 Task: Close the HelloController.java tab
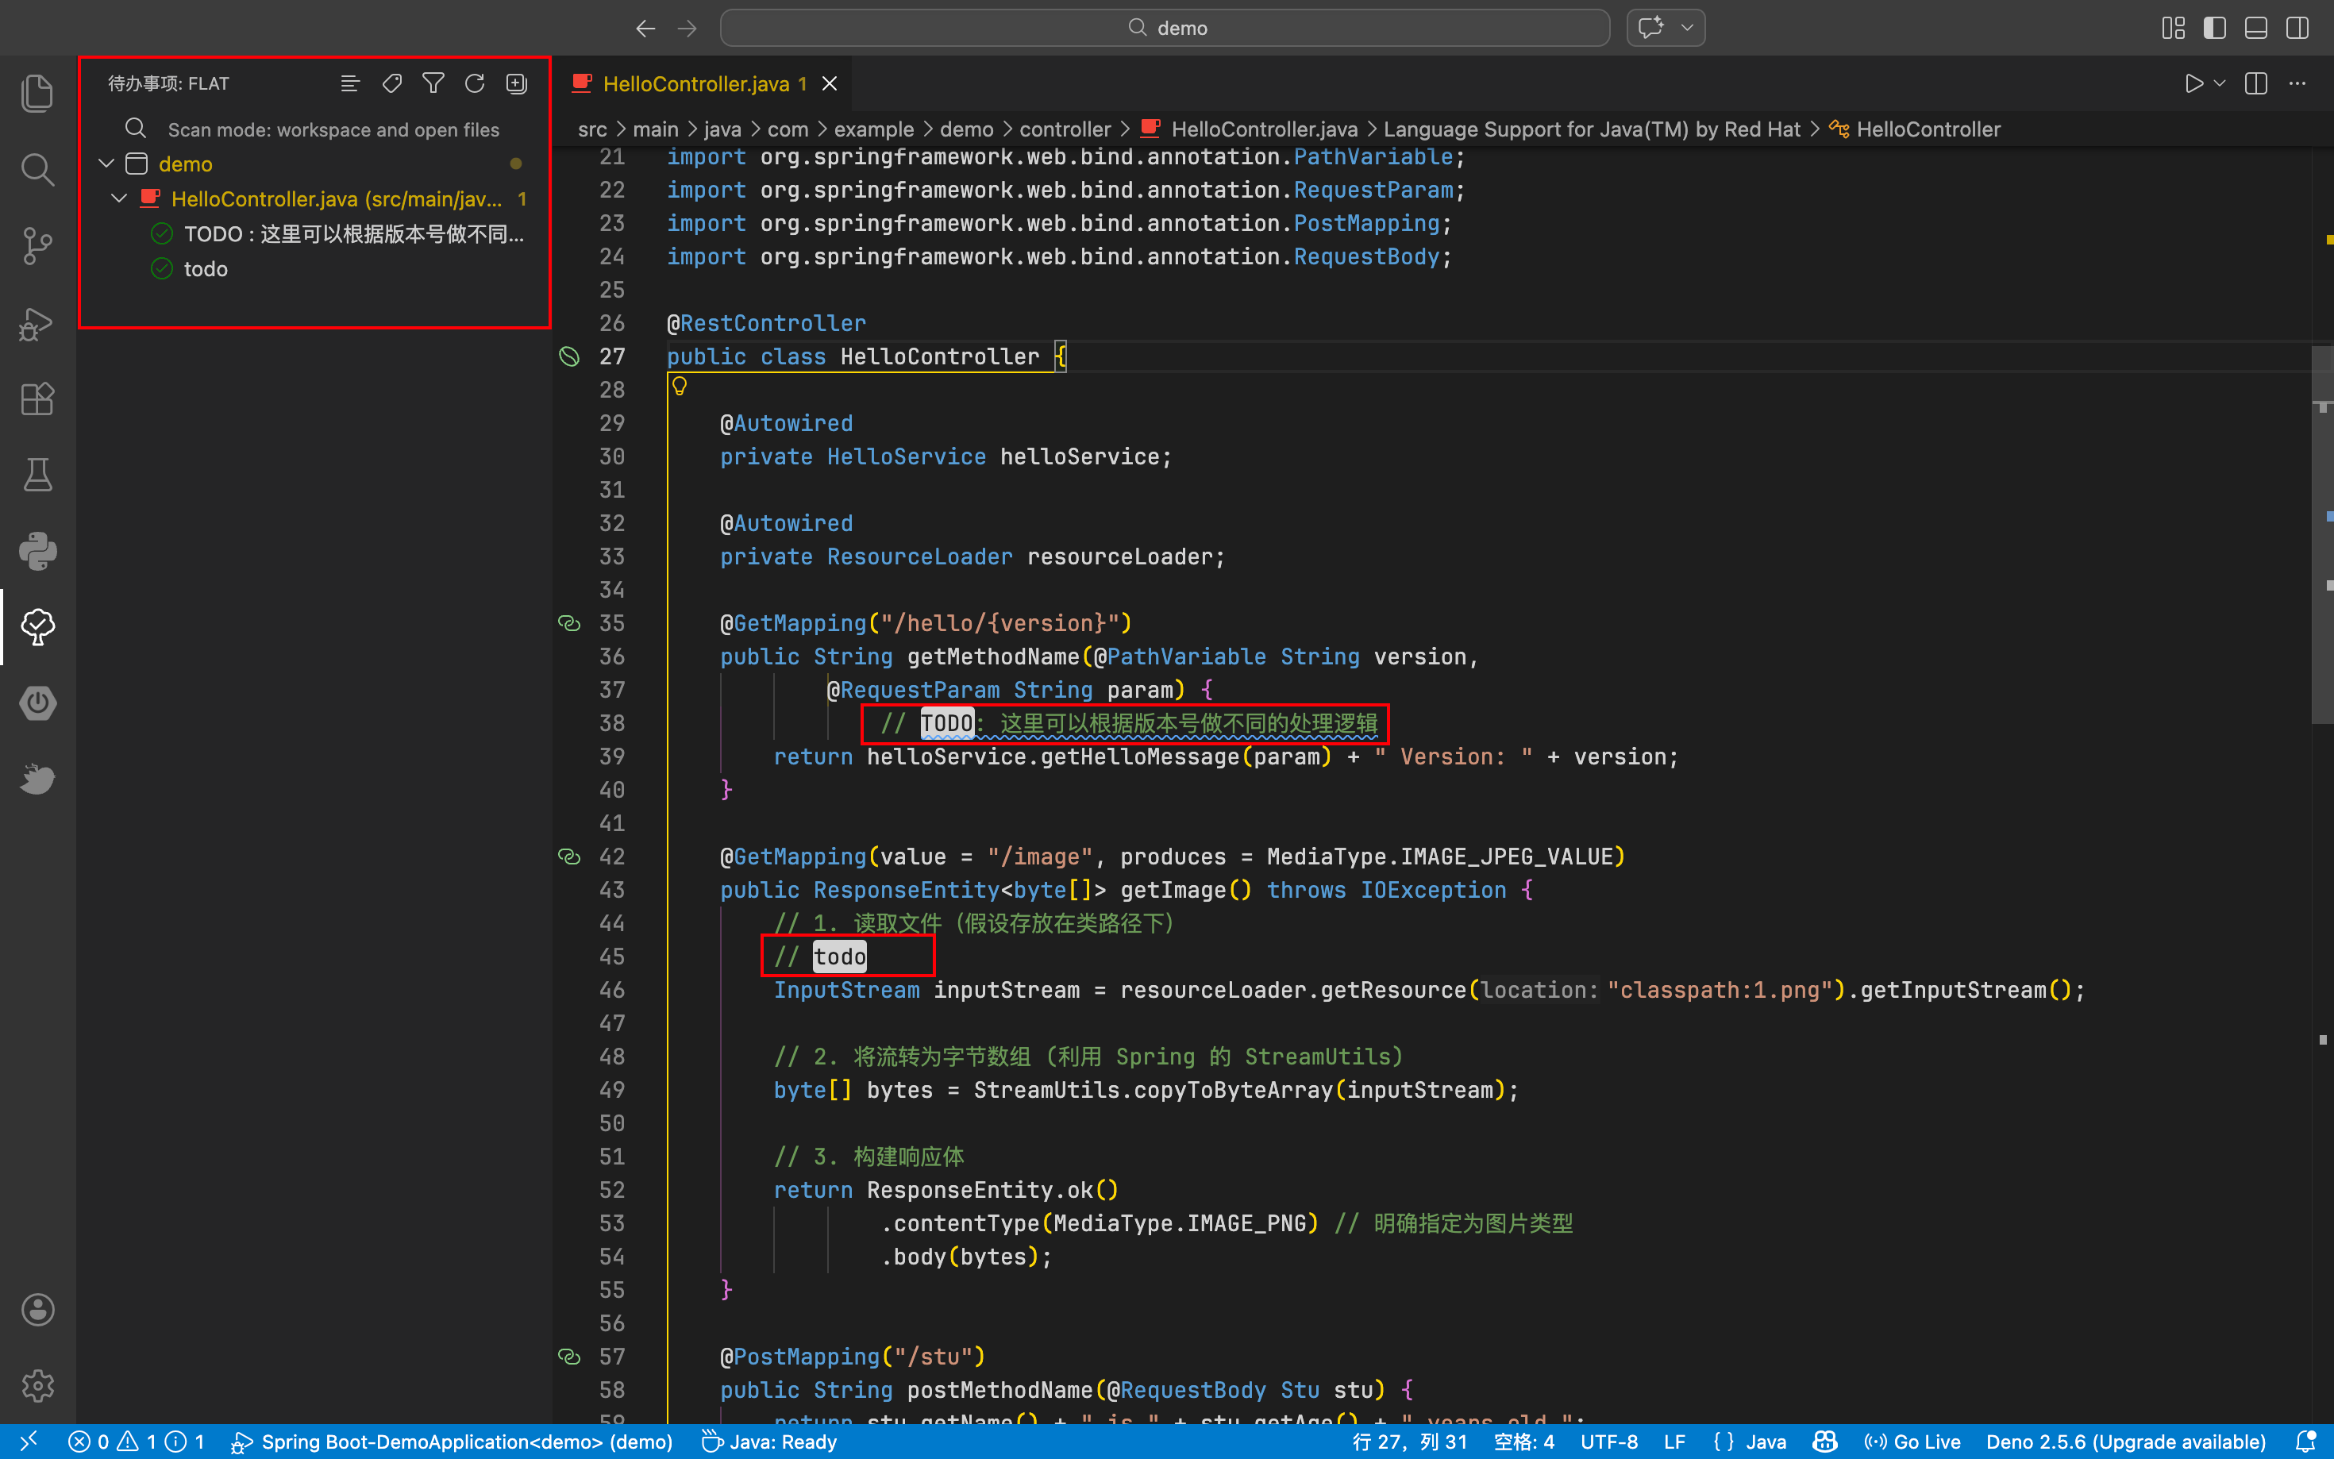pyautogui.click(x=830, y=84)
